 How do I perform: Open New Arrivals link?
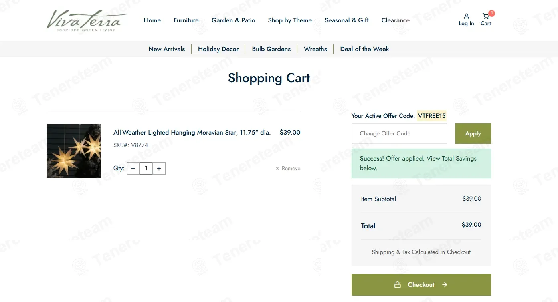[167, 49]
